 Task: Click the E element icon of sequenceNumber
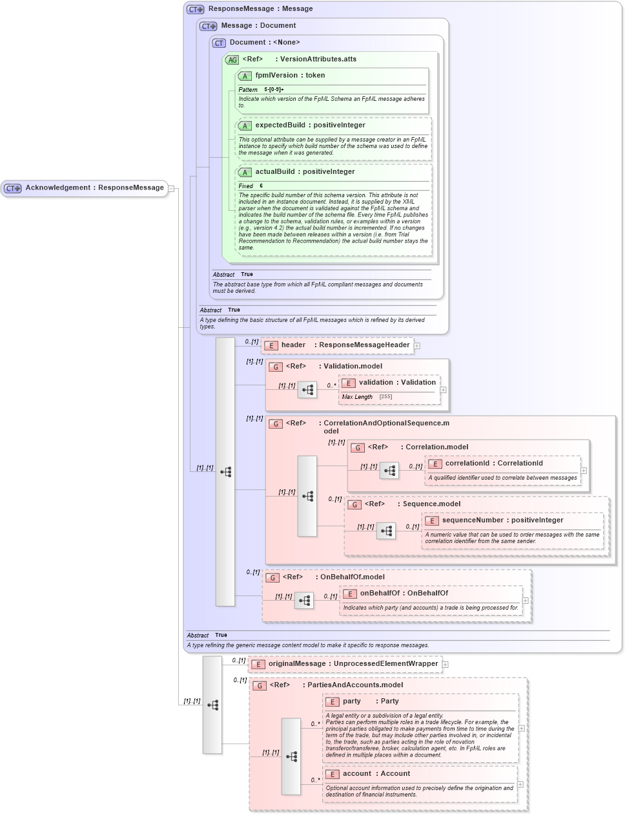(x=432, y=520)
